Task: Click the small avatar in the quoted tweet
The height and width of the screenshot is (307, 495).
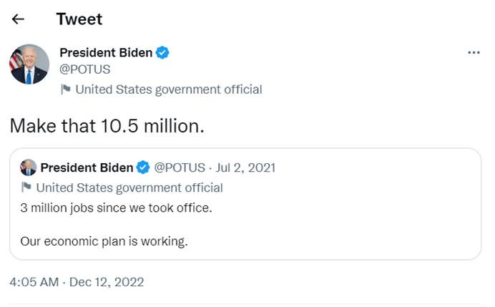Action: point(28,167)
